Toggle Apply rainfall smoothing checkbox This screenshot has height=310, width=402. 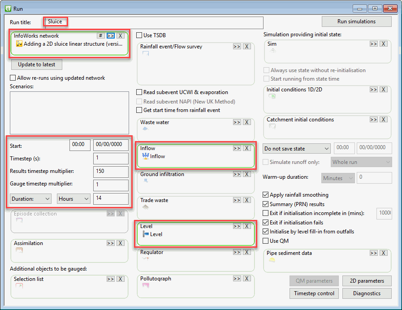click(266, 195)
